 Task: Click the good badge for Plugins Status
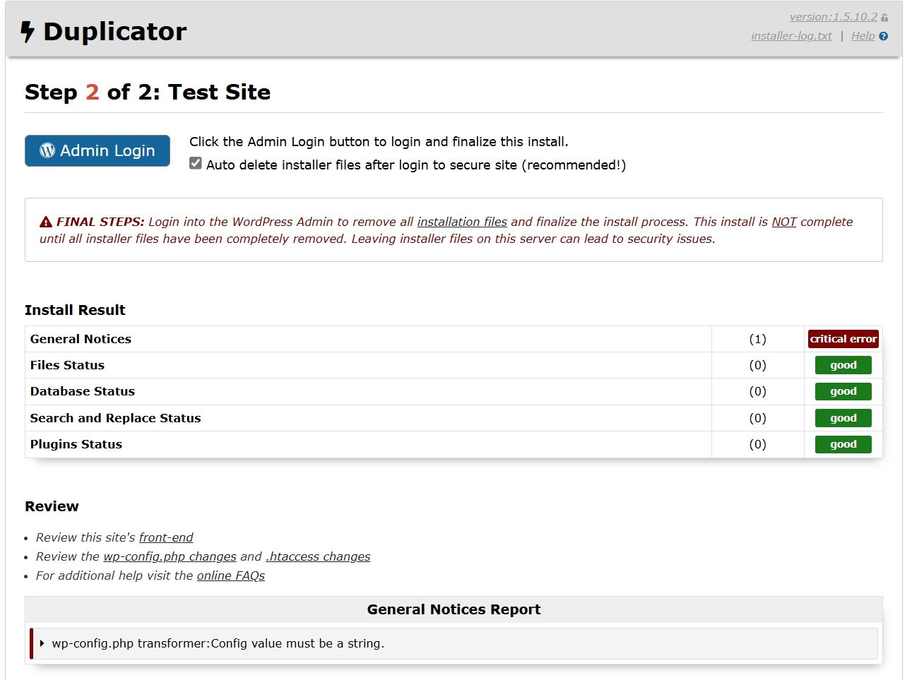(843, 444)
